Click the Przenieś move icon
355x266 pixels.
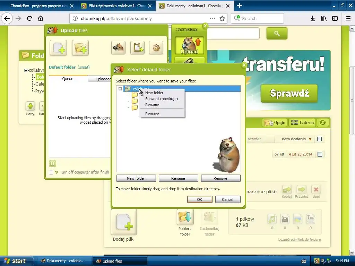click(x=302, y=189)
